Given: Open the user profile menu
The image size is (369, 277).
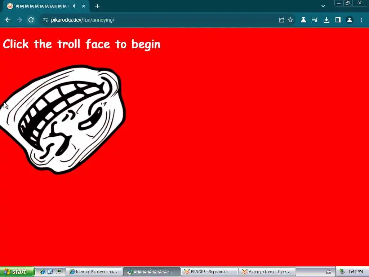Looking at the screenshot, I should point(350,20).
